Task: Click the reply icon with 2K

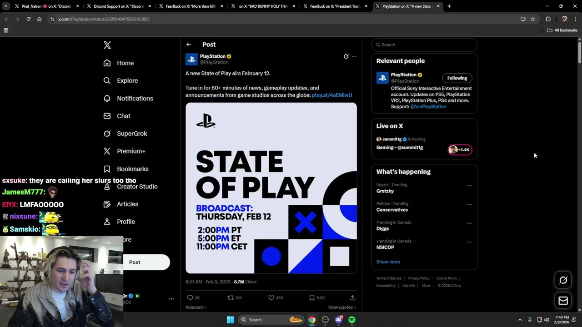Action: coord(190,297)
